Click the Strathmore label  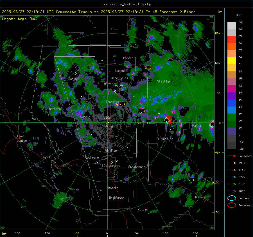[137, 167]
